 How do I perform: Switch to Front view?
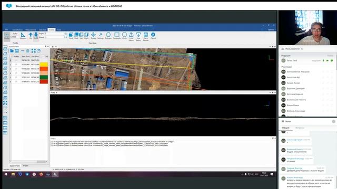pyautogui.click(x=71, y=36)
